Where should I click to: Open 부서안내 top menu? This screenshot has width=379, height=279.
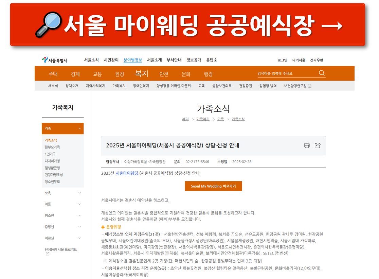[174, 60]
